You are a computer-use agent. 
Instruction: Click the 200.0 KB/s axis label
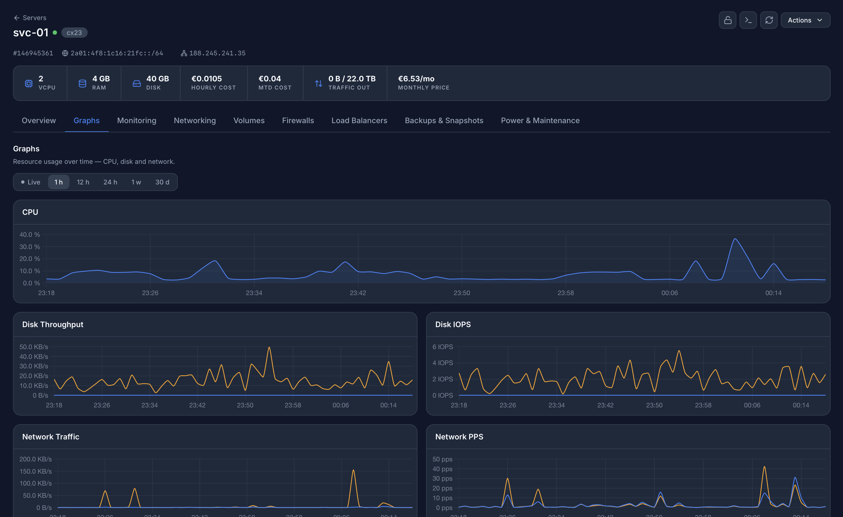(x=36, y=459)
